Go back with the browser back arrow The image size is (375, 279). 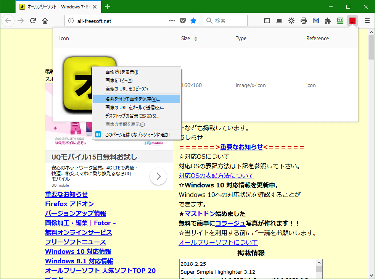pos(8,21)
